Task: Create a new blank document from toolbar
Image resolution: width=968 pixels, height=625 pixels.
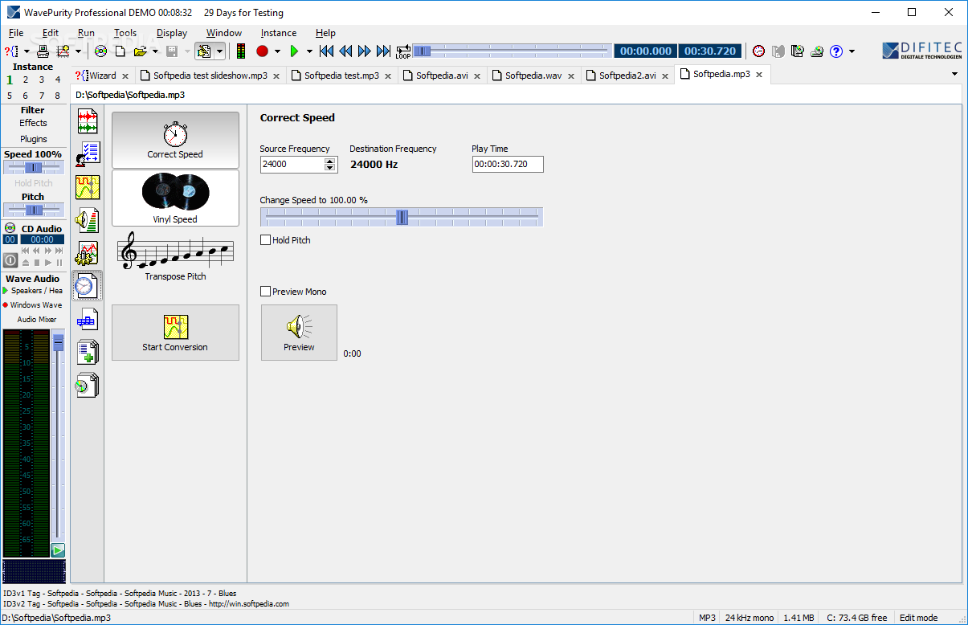Action: tap(120, 51)
